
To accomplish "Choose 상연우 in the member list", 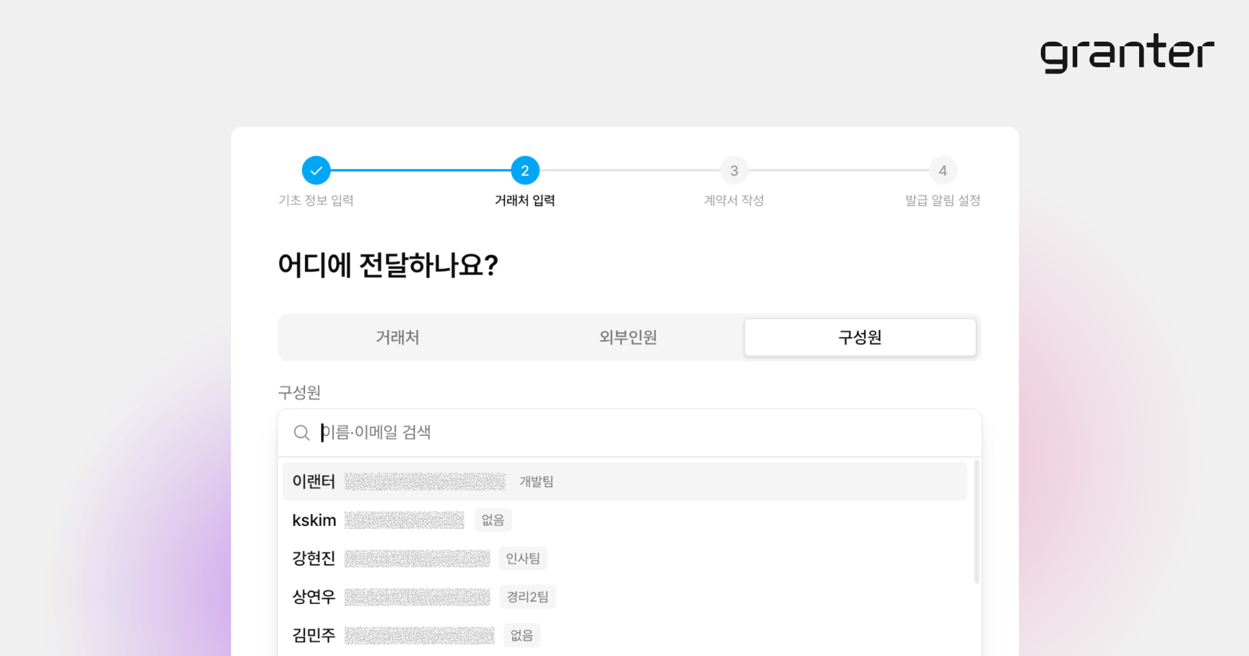I will tap(624, 597).
